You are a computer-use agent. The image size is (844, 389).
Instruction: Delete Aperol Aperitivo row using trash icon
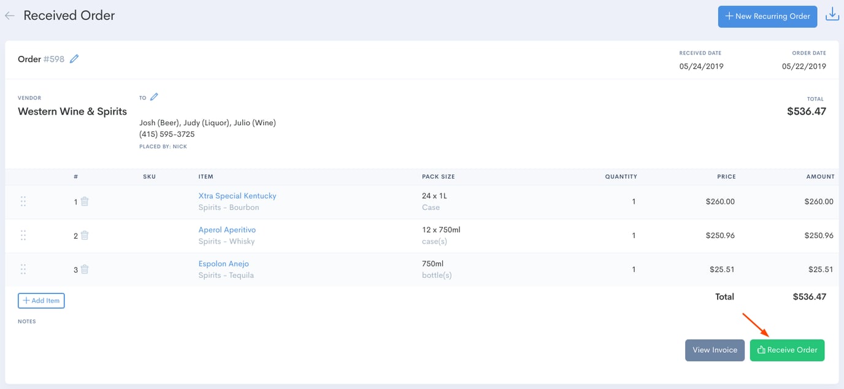[x=85, y=235]
